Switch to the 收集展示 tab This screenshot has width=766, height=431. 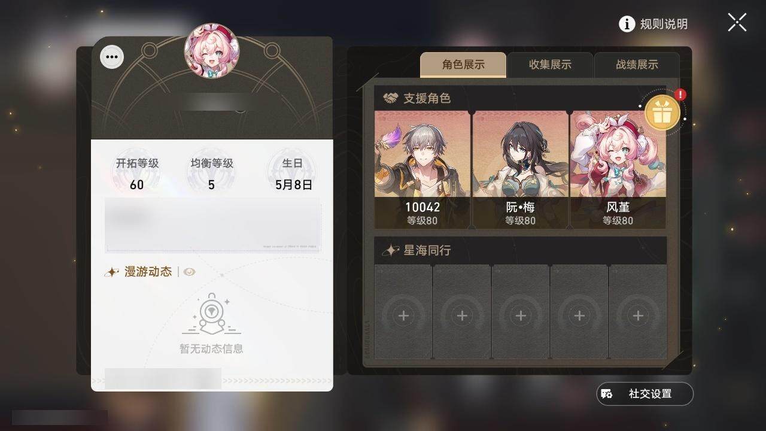pos(550,65)
